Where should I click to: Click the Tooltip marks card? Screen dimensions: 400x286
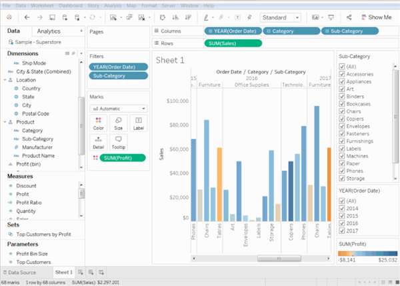(x=118, y=142)
